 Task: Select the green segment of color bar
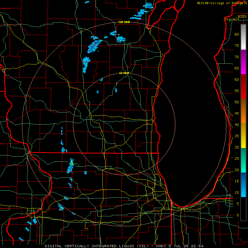pos(243,160)
